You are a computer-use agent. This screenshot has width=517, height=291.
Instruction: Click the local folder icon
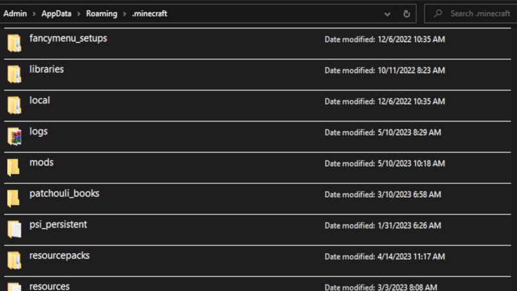point(14,105)
